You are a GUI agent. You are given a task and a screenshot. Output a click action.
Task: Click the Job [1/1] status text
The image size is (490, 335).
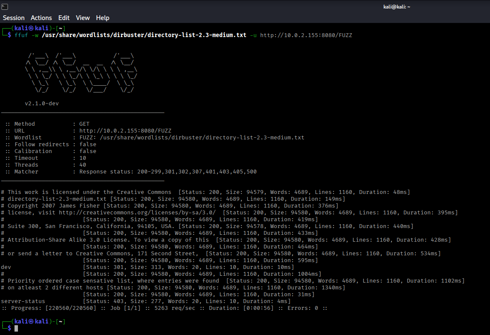click(x=126, y=308)
